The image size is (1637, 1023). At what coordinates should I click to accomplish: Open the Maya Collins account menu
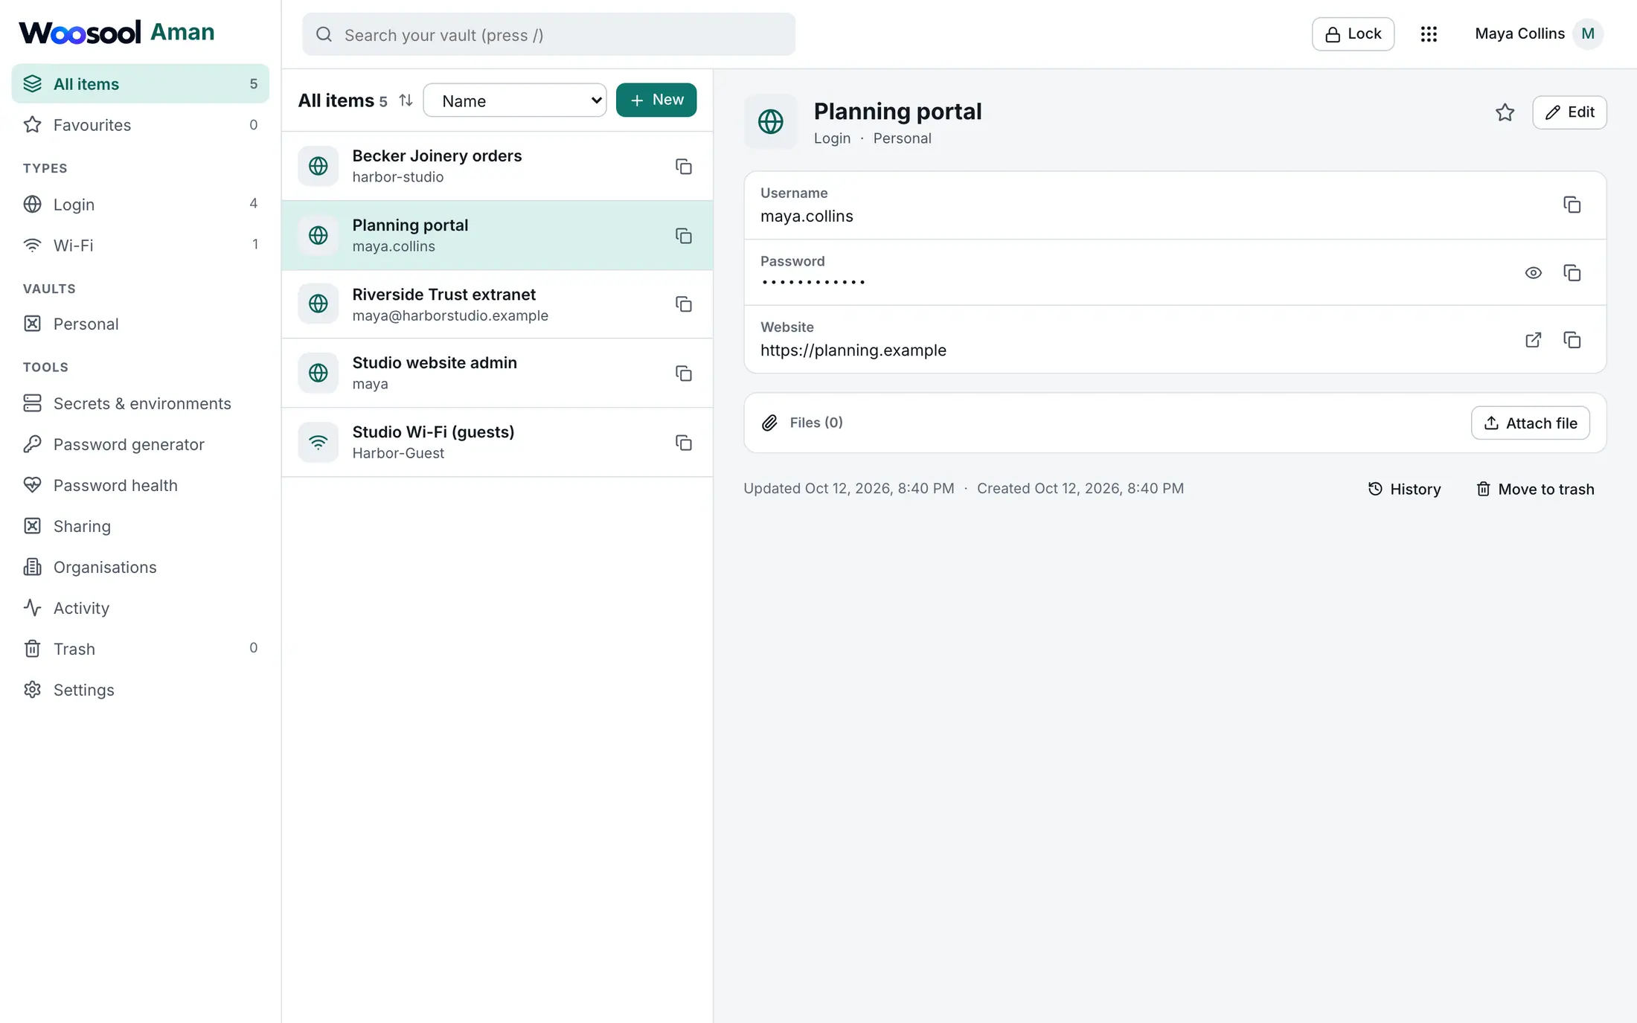(1537, 34)
